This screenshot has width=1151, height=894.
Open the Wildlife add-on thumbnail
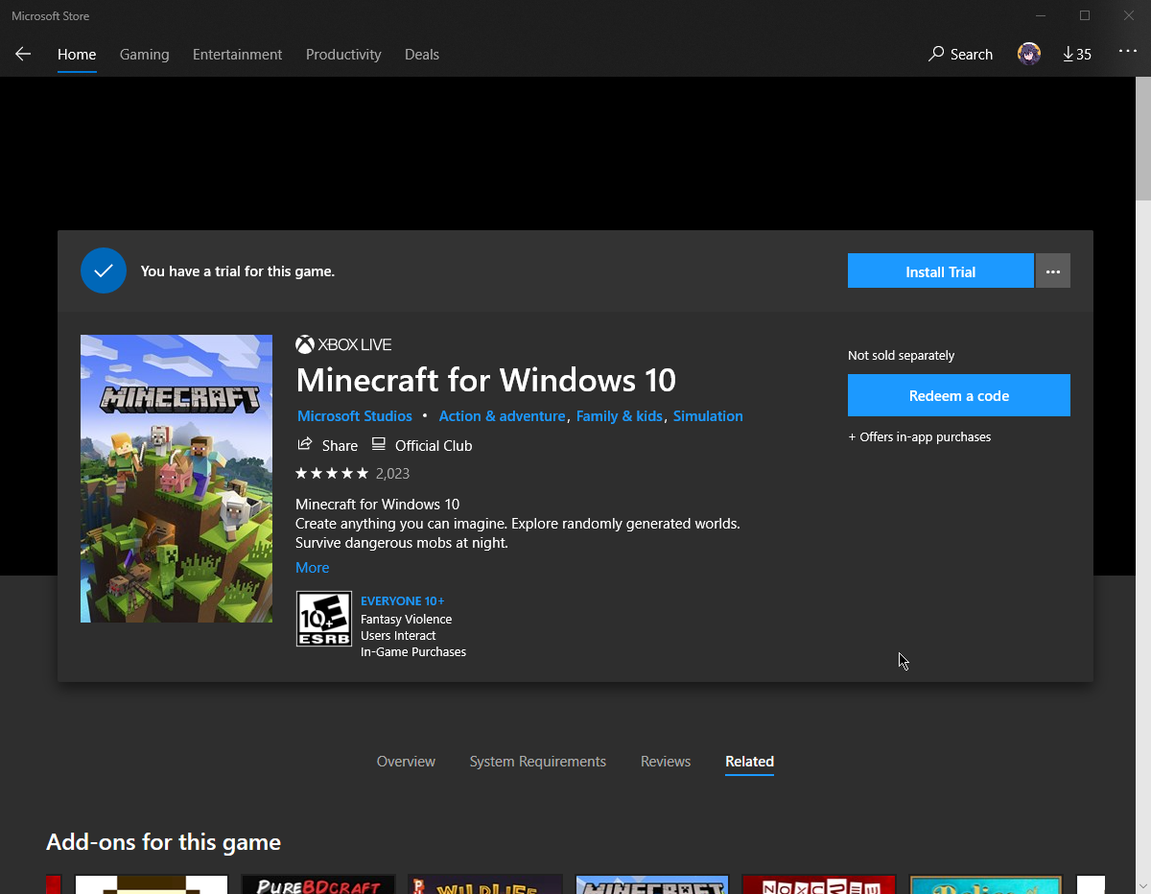click(485, 884)
